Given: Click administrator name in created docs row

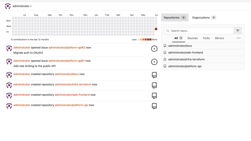Looking at the screenshot, I should (x=22, y=74).
